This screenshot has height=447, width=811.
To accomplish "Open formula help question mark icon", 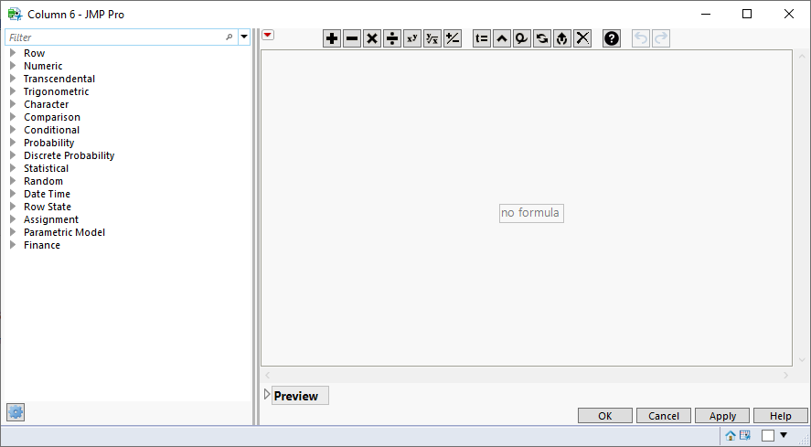I will 612,38.
